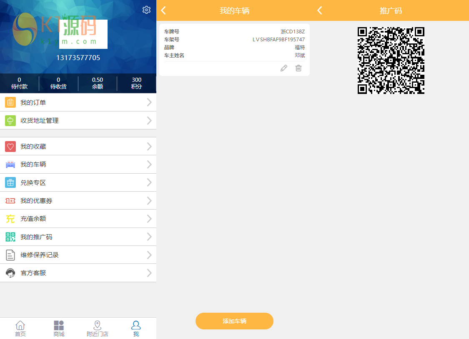Click the 车主姓名 field label
The width and height of the screenshot is (469, 339).
[174, 56]
